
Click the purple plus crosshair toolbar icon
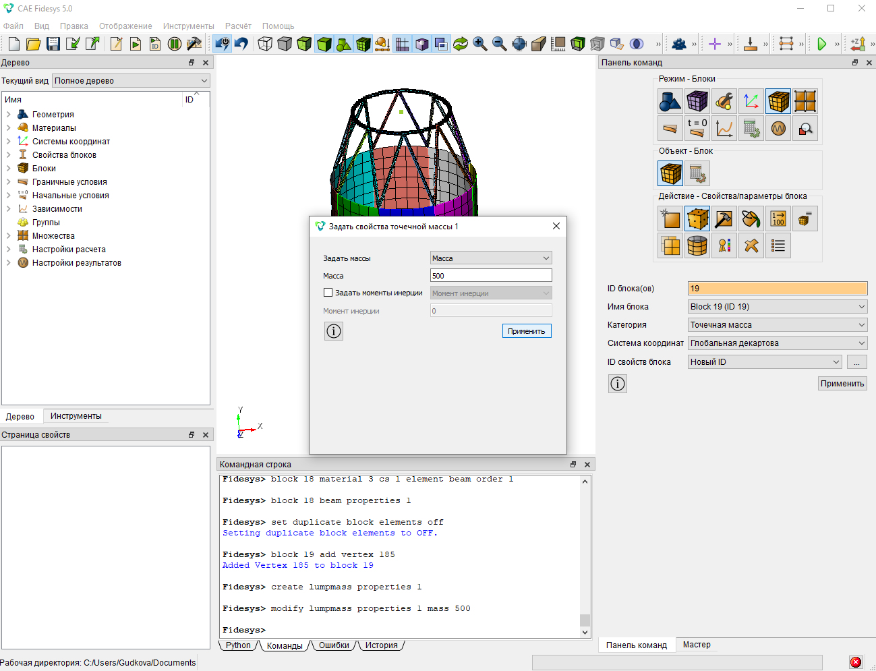click(715, 44)
